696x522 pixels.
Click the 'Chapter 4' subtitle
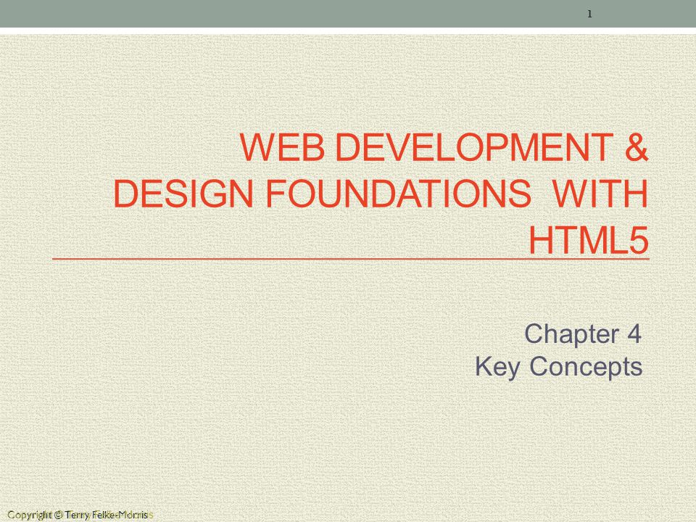pyautogui.click(x=583, y=333)
